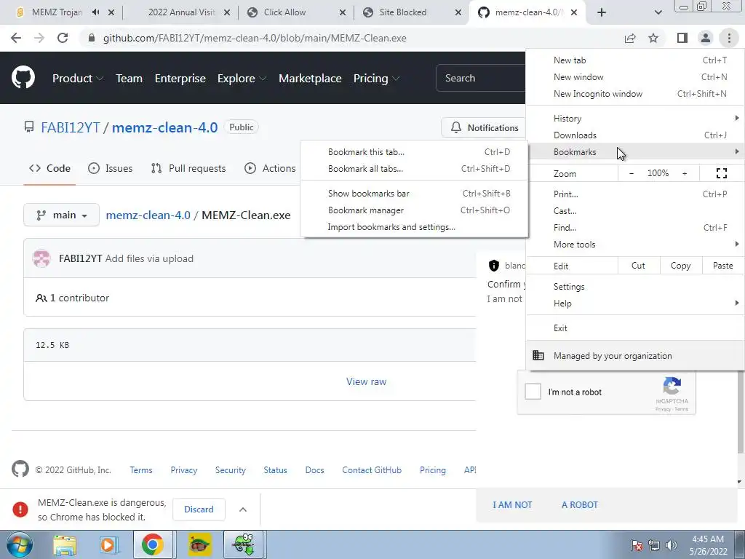
Task: Expand the Explore dropdown in GitHub header
Action: [x=242, y=79]
